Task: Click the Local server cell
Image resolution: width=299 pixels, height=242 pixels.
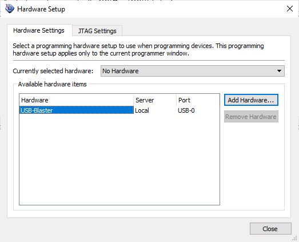Action: point(142,110)
